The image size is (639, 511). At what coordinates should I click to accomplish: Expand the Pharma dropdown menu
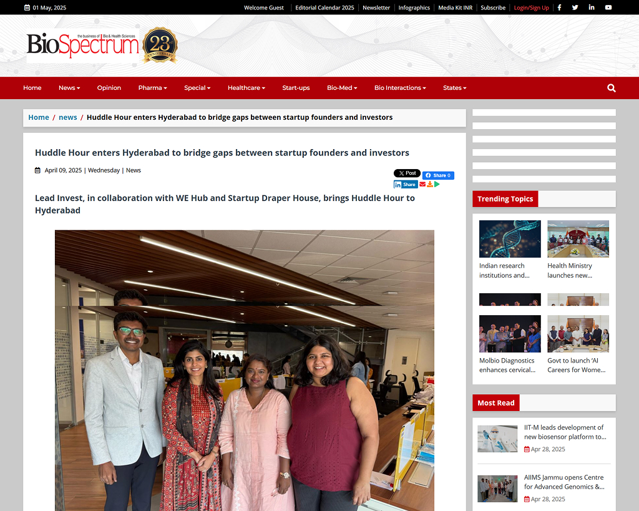point(152,88)
